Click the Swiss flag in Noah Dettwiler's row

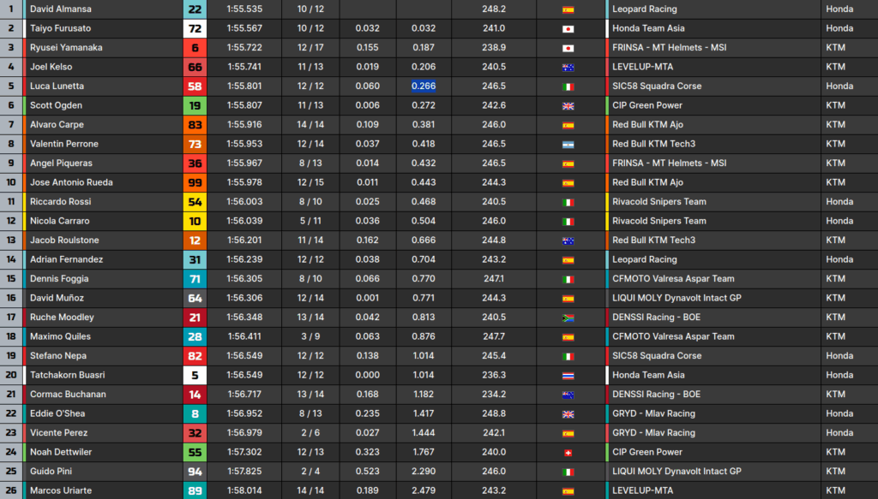tap(568, 453)
